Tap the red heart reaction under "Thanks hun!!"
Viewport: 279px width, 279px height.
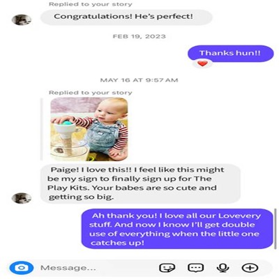202,63
